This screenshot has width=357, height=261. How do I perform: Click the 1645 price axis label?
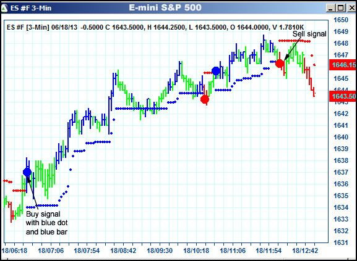(341, 78)
